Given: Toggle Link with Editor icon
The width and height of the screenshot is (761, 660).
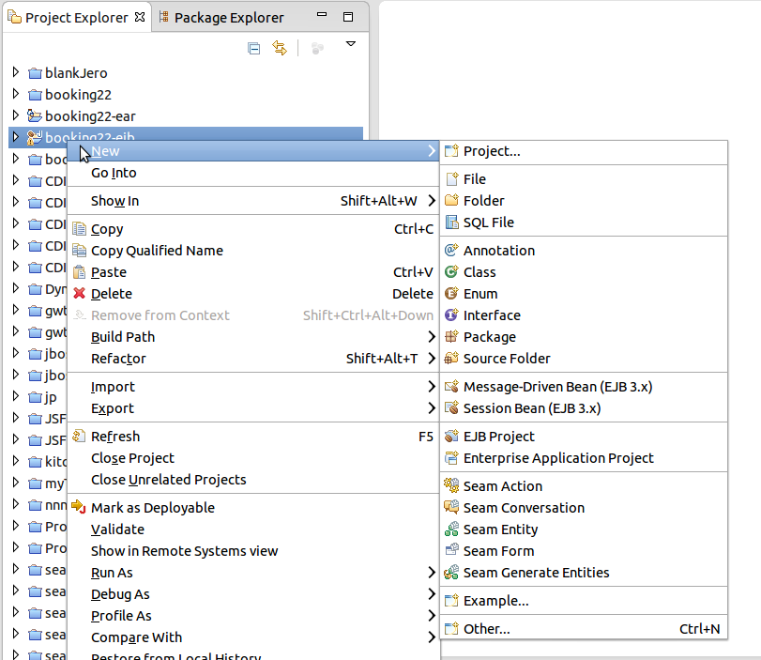Looking at the screenshot, I should (x=279, y=48).
